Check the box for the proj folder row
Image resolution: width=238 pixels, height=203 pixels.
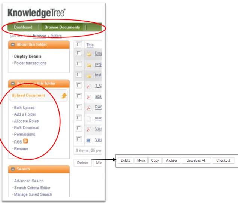(79, 64)
